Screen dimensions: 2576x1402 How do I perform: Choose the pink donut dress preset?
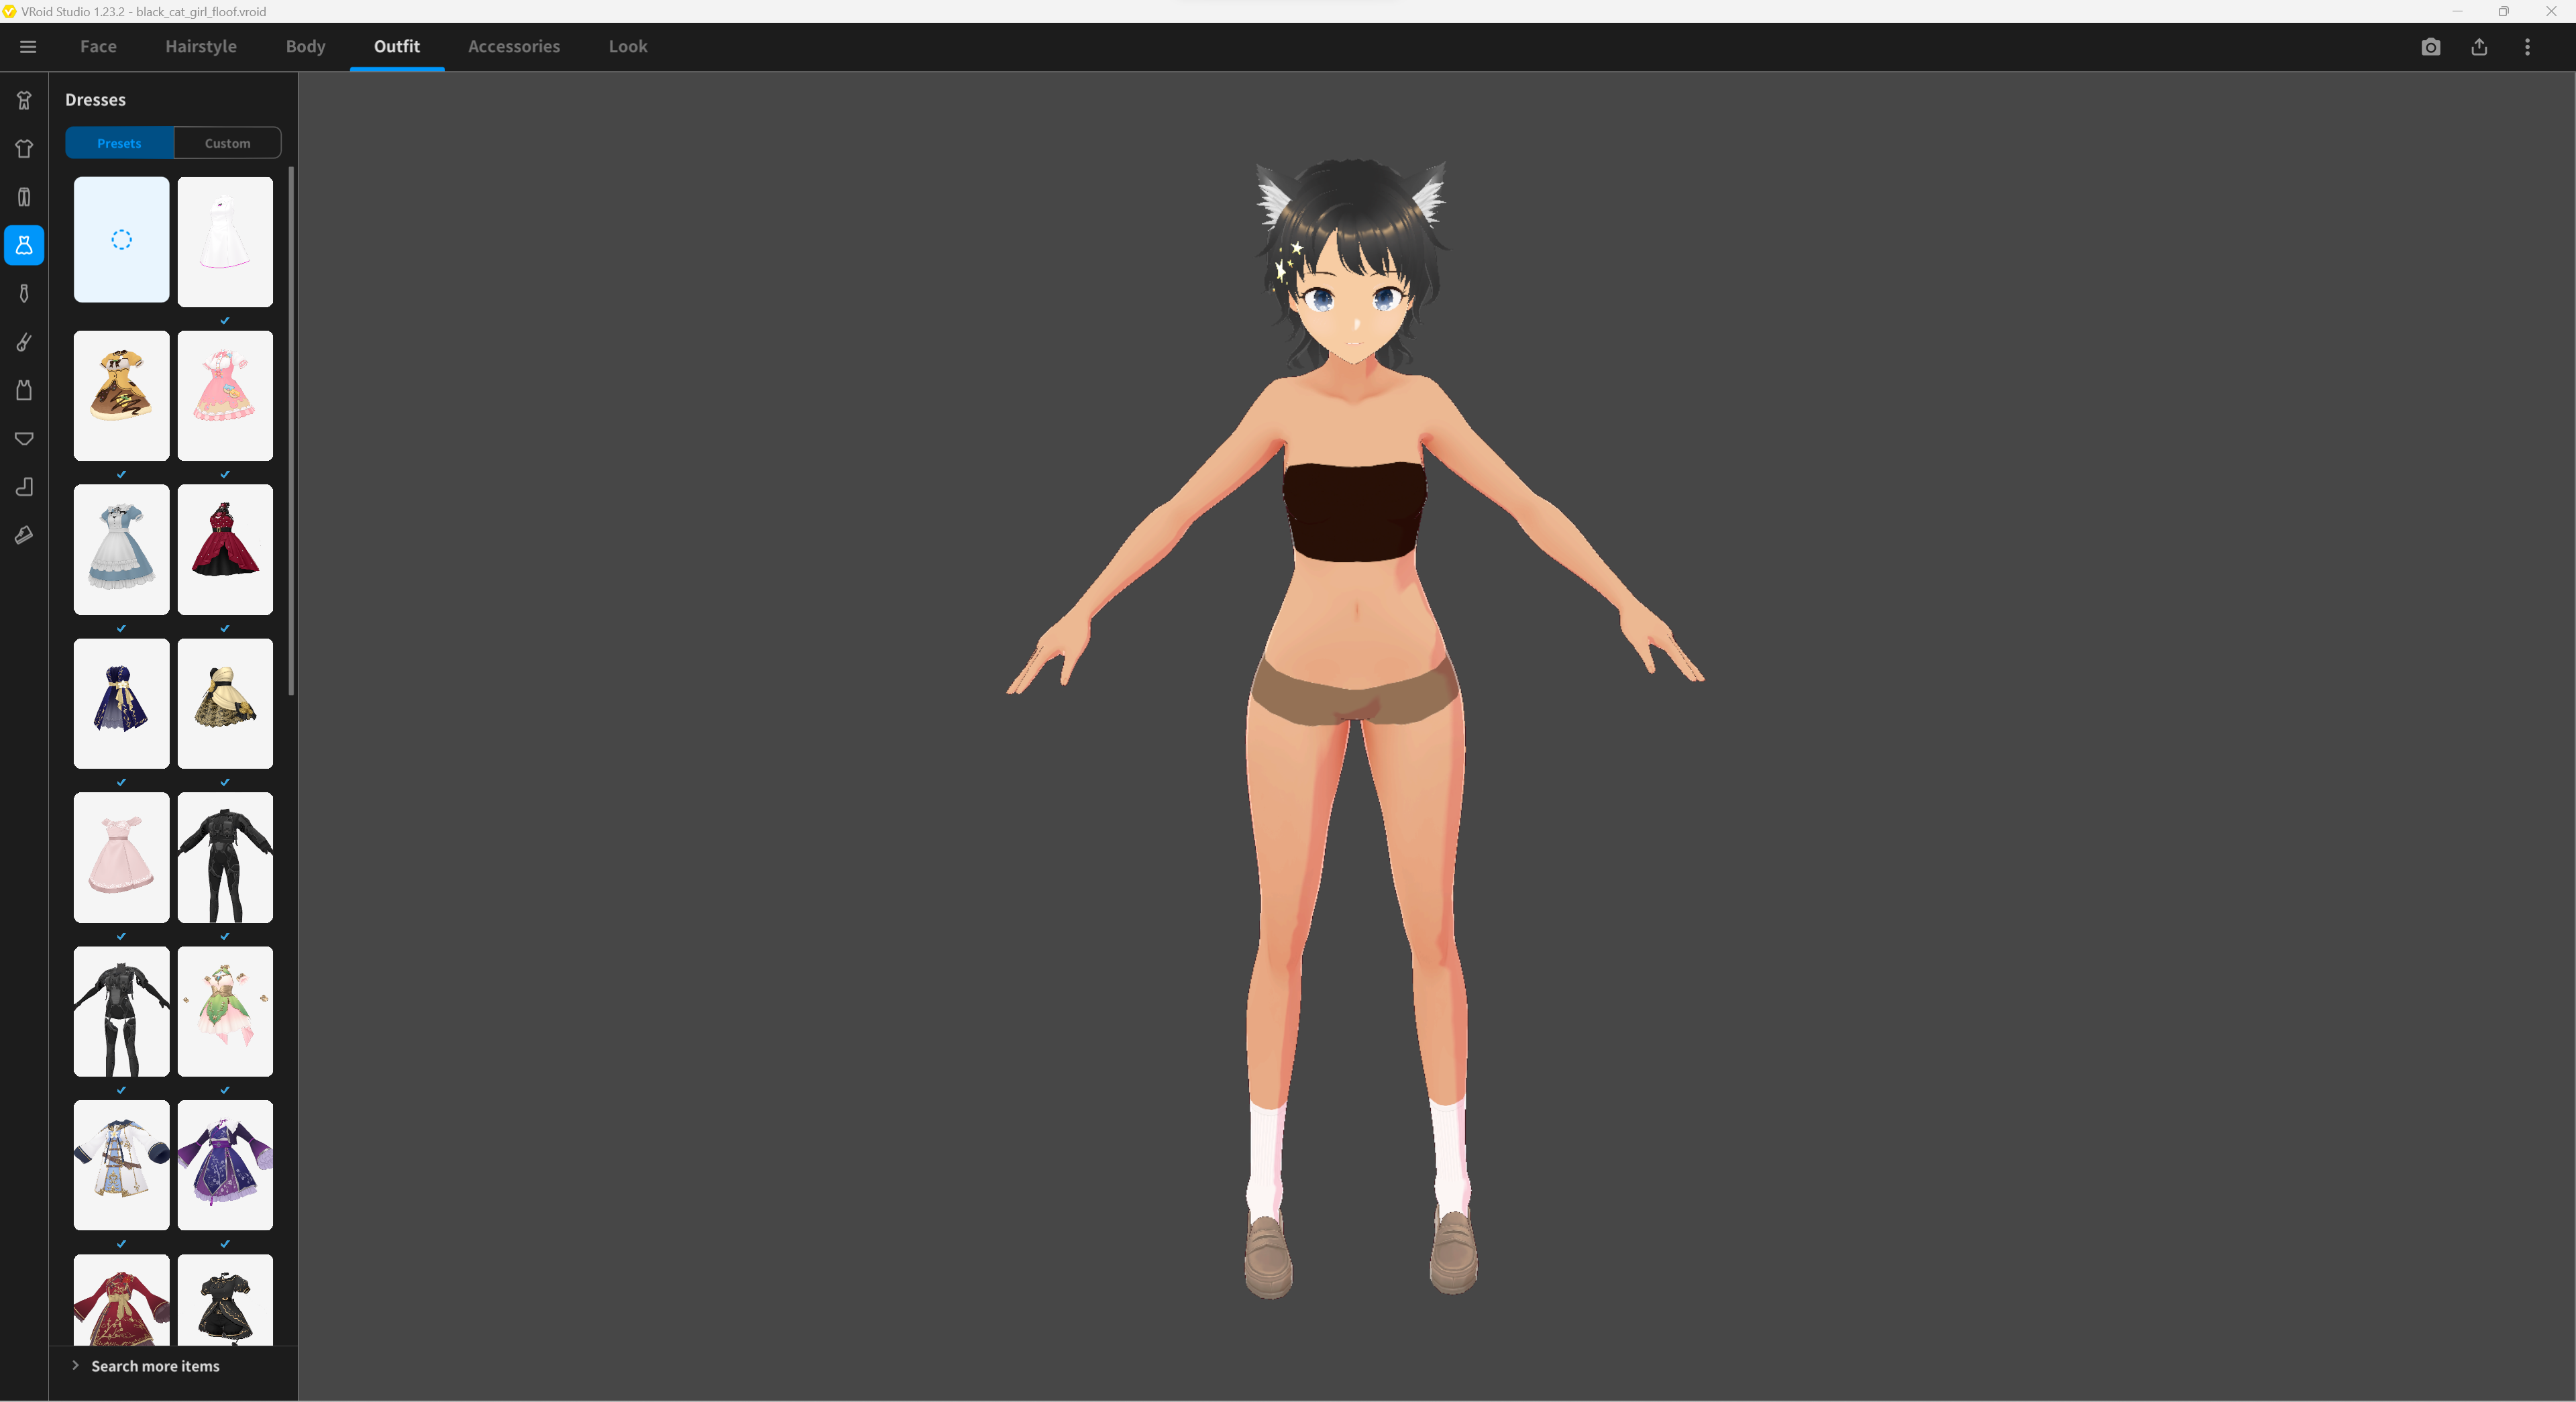tap(225, 395)
